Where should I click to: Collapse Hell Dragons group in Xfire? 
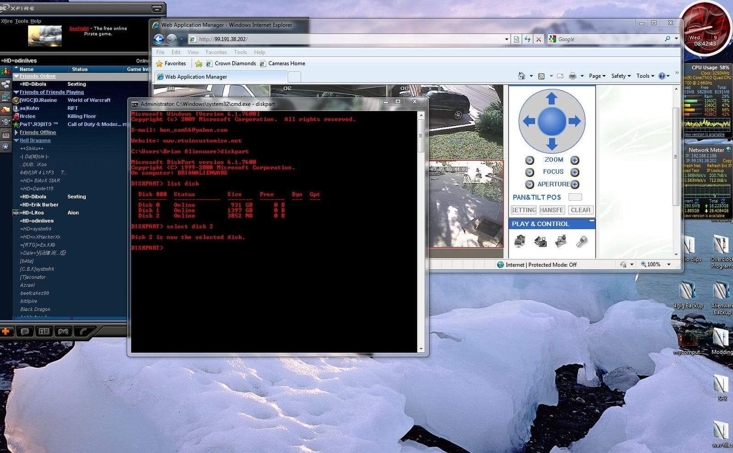[x=16, y=141]
